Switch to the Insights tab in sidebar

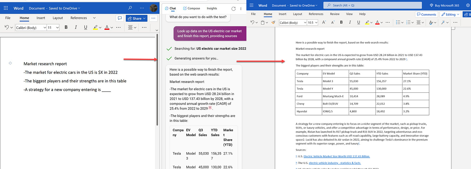(x=212, y=8)
